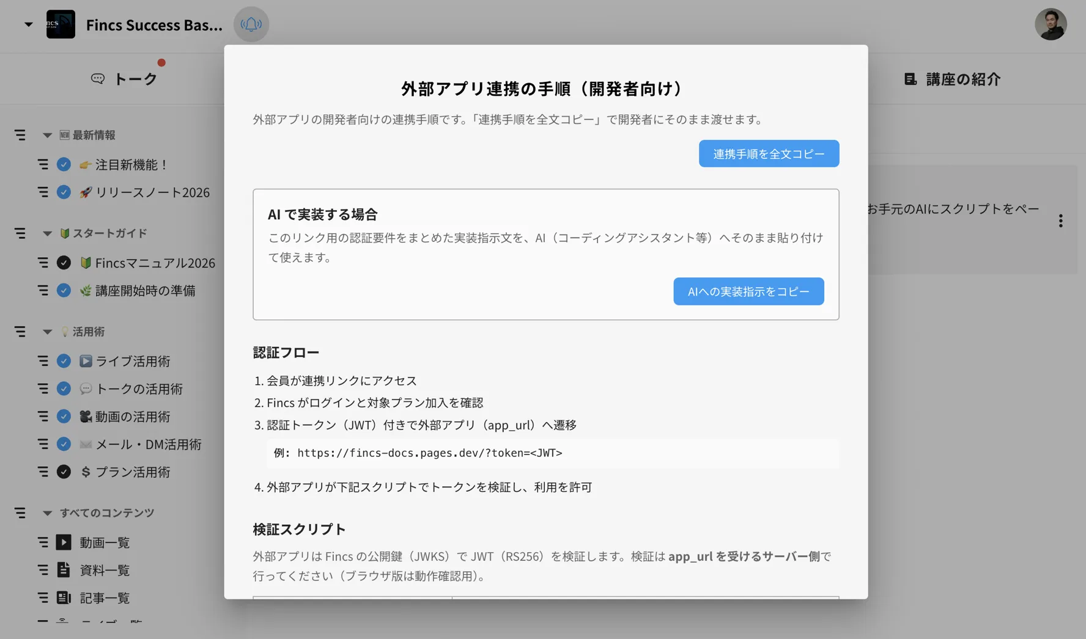Open 記事一覧 list
Image resolution: width=1086 pixels, height=639 pixels.
coord(105,597)
